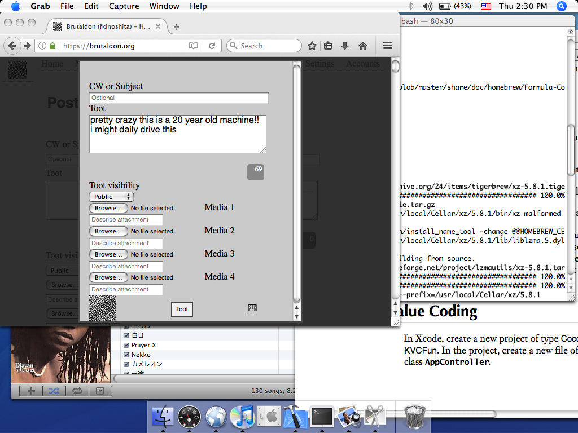Viewport: 578px width, 433px height.
Task: Open the volume menu in the menu bar
Action: pos(427,6)
